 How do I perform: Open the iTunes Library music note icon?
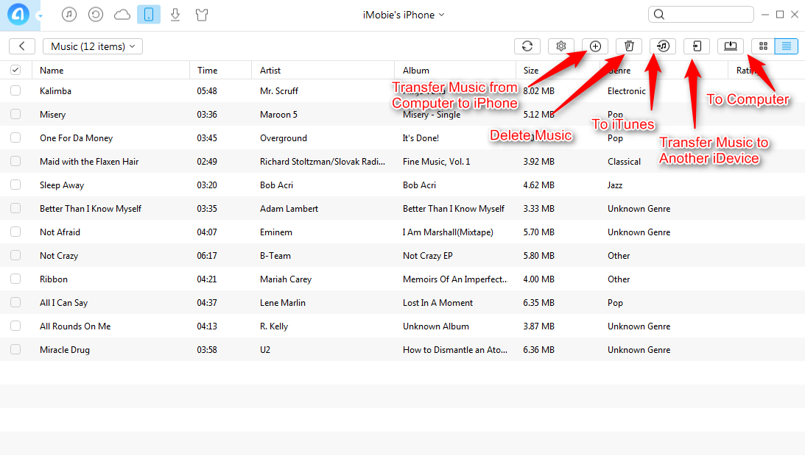click(68, 15)
